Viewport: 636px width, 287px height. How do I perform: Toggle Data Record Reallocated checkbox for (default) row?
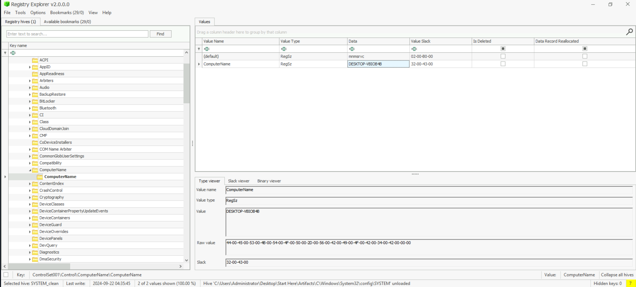click(585, 56)
